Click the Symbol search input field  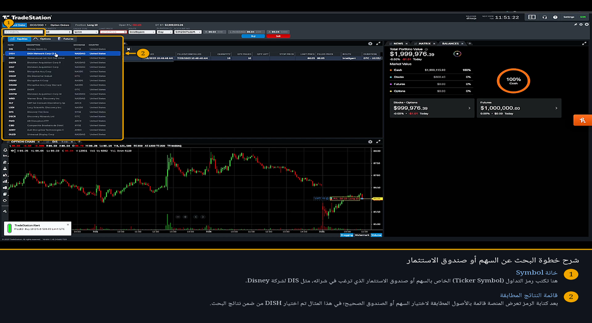(23, 32)
